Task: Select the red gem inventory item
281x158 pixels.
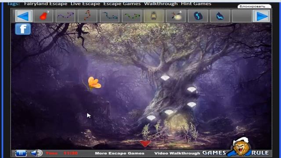Action: point(43,16)
